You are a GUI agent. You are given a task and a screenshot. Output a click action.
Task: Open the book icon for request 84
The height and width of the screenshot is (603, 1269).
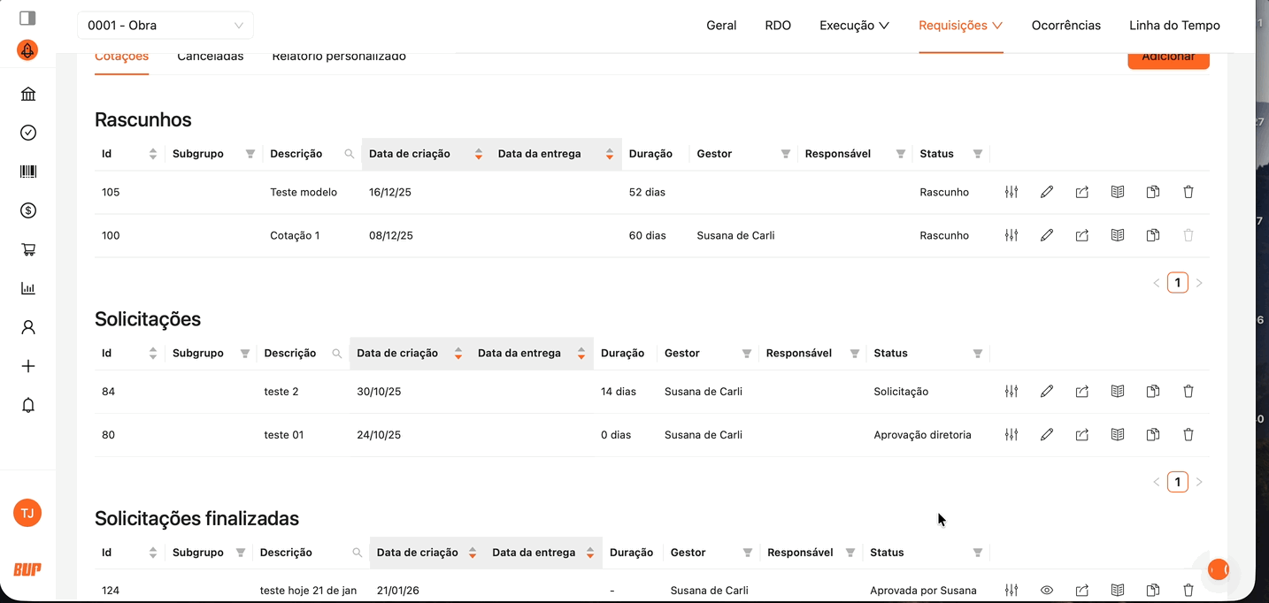[1118, 391]
